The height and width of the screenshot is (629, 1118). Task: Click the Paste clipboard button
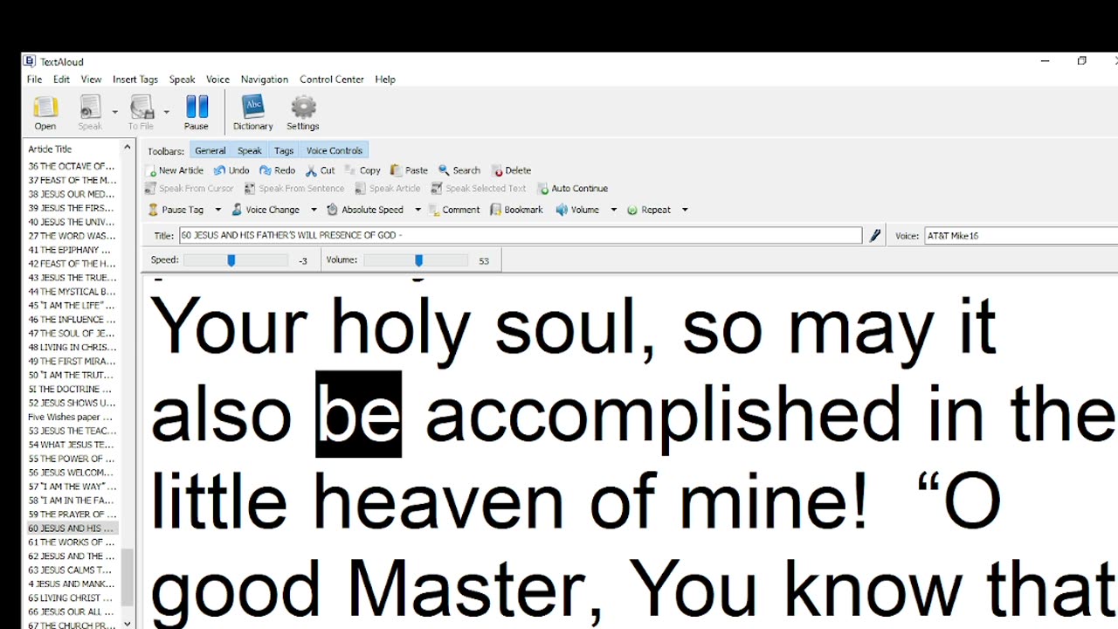coord(410,170)
